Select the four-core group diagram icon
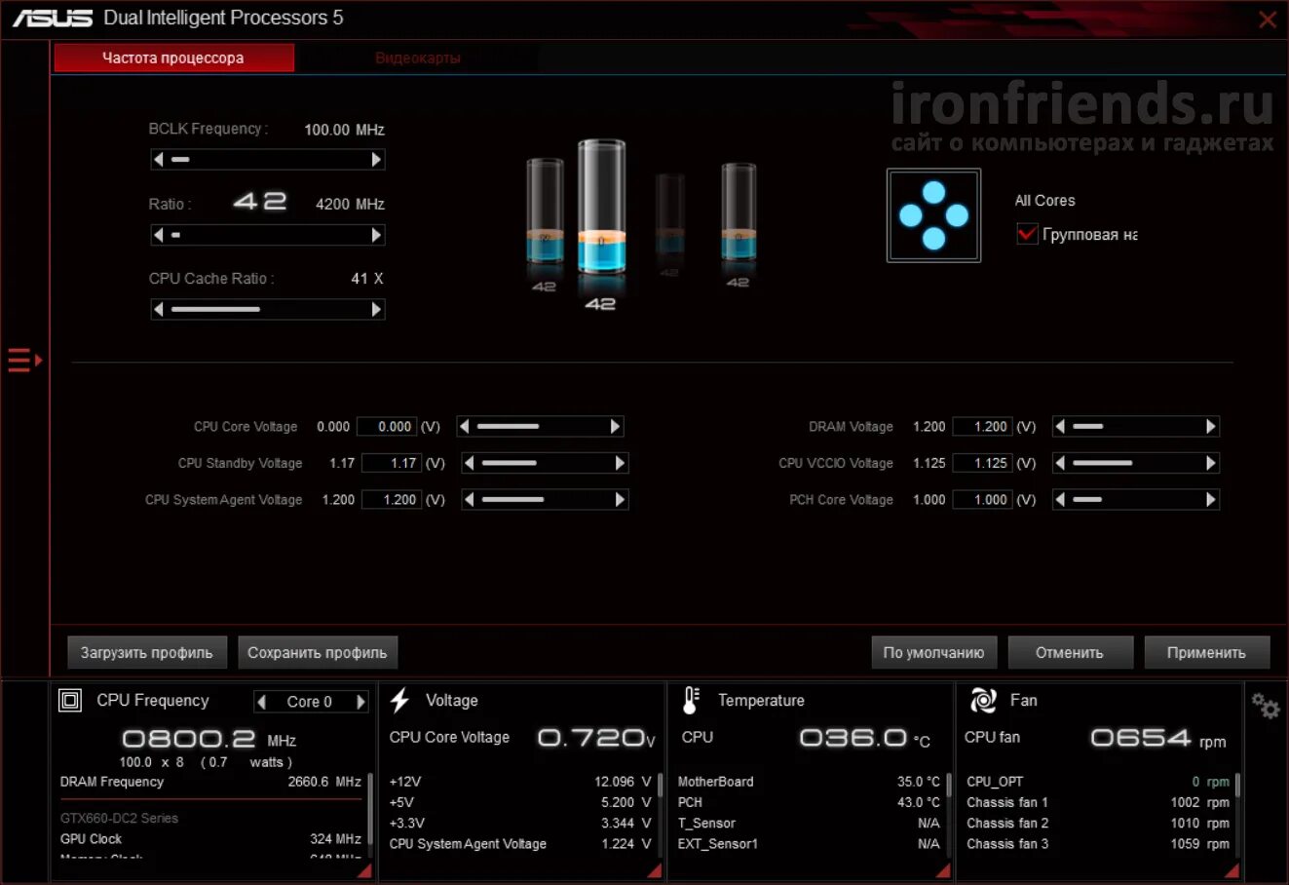The image size is (1289, 885). (x=933, y=215)
